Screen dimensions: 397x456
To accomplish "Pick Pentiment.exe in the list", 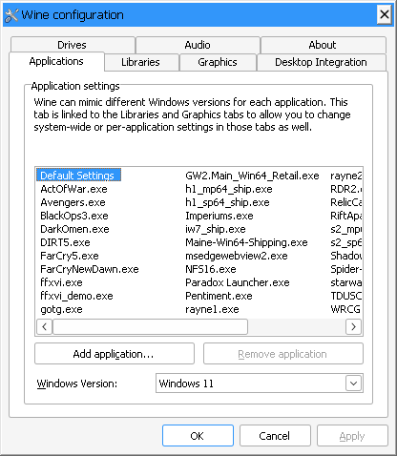I will tap(219, 296).
